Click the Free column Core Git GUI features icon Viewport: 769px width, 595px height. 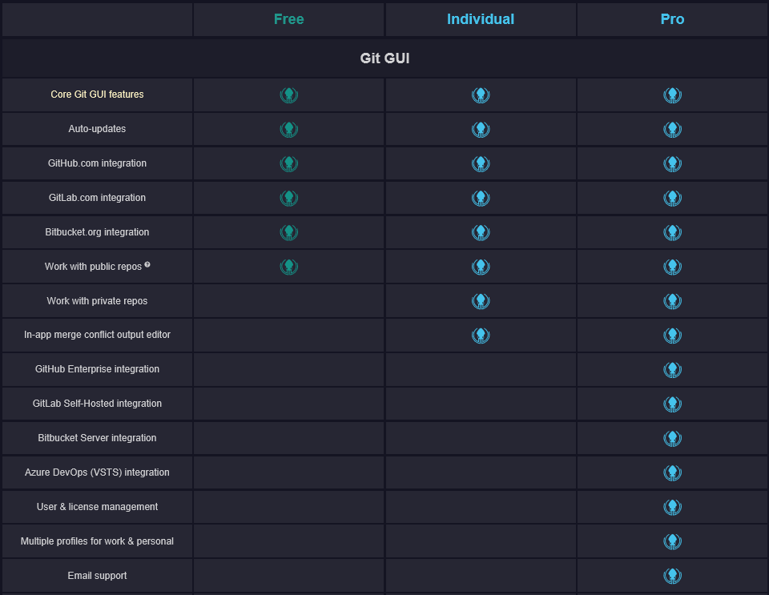click(x=289, y=95)
